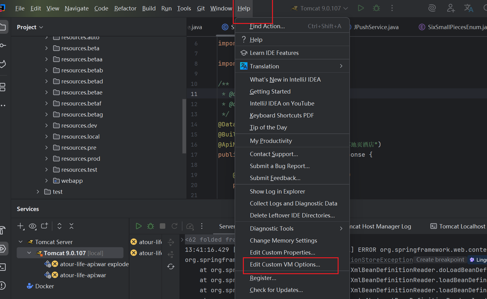Open the Commit tool window sidebar icon

tap(3, 45)
